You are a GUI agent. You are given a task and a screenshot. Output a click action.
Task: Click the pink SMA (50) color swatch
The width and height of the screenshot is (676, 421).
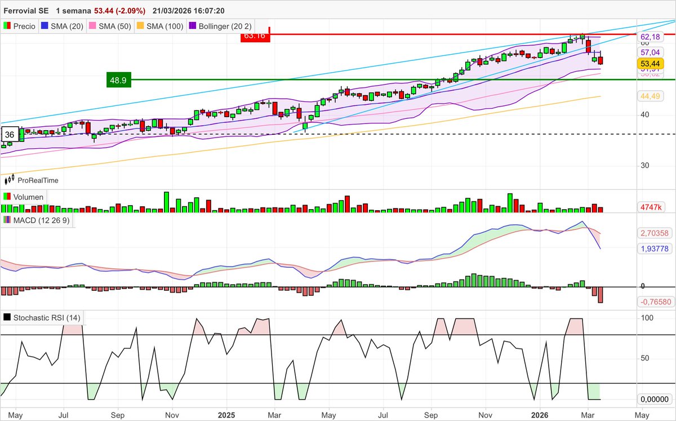pos(92,25)
